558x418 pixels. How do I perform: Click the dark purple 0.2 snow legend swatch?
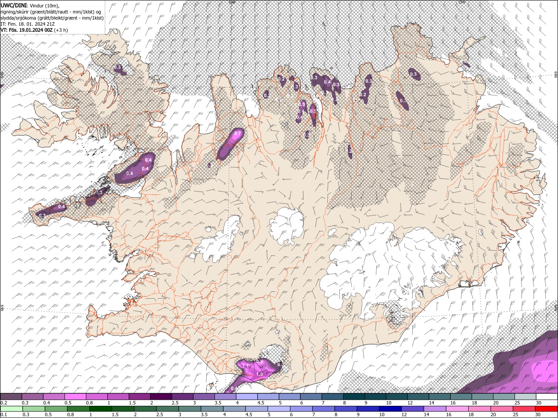pyautogui.click(x=11, y=397)
